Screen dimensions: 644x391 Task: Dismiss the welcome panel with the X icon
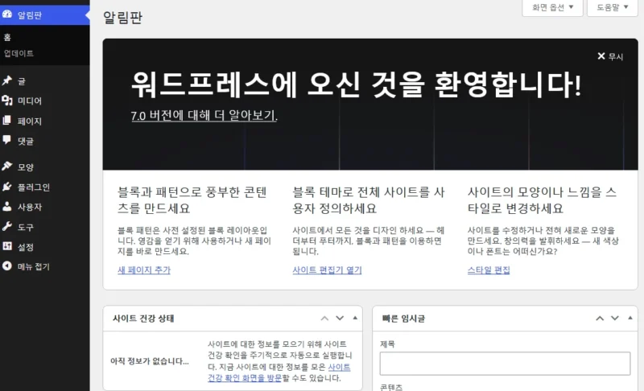601,56
